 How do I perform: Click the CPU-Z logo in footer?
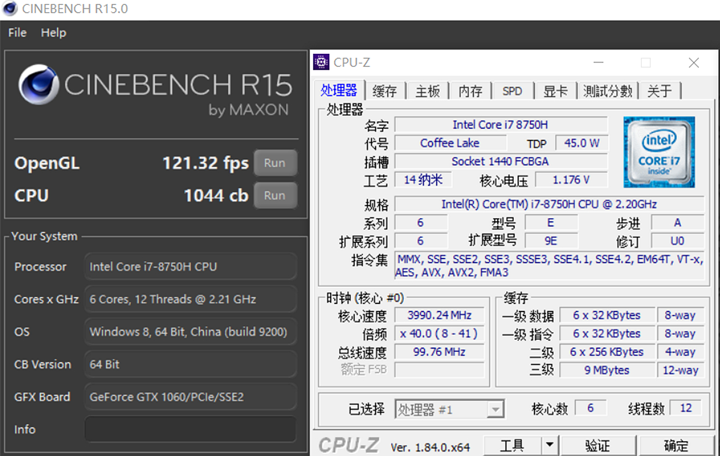349,445
